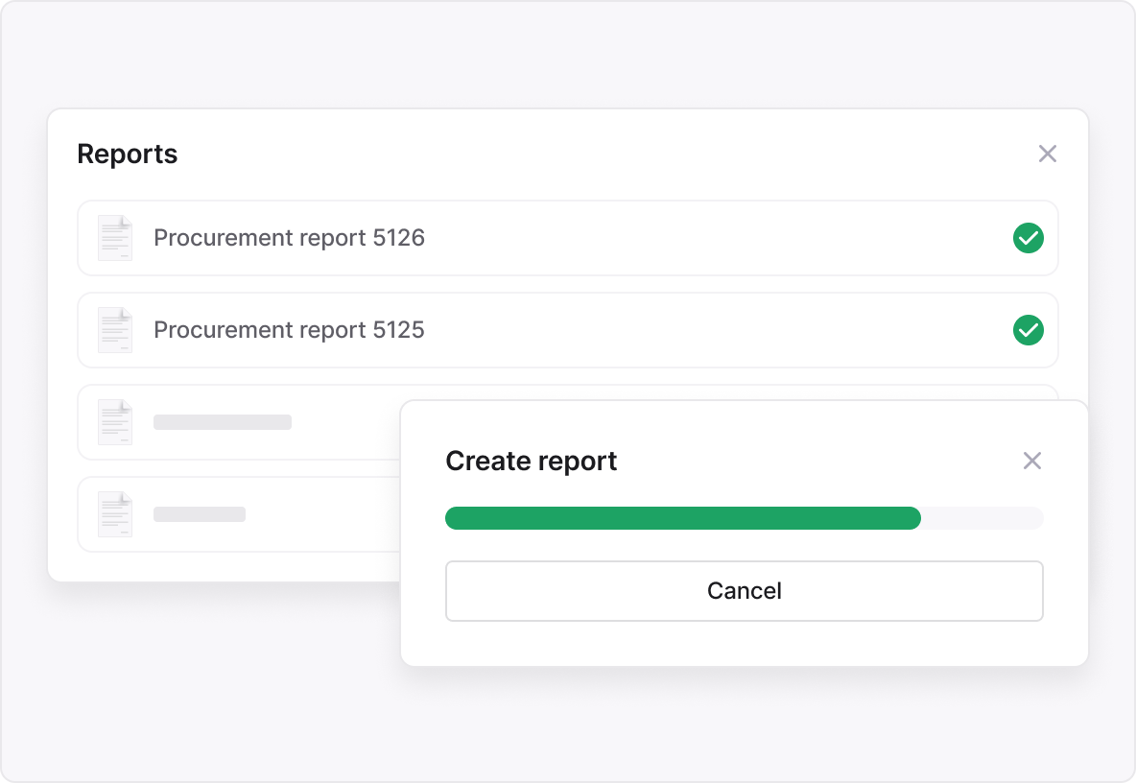Image resolution: width=1136 pixels, height=783 pixels.
Task: Close the Reports panel
Action: coord(1047,154)
